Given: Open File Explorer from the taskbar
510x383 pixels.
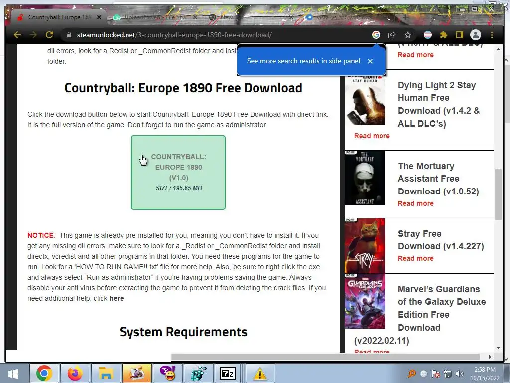Looking at the screenshot, I should (106, 373).
